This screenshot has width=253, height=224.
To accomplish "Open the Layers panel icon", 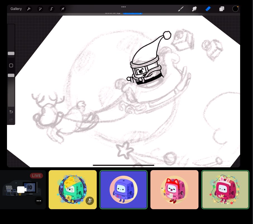I will click(x=222, y=9).
